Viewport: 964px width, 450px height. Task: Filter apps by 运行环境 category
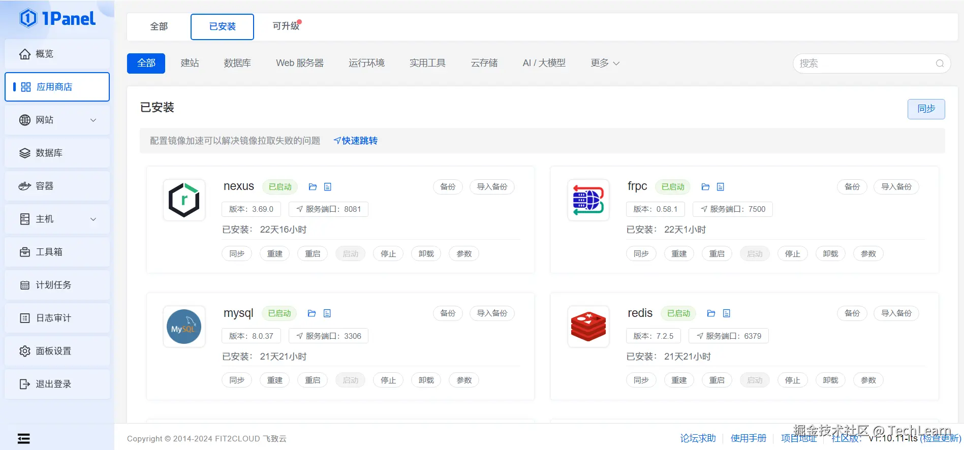[366, 63]
